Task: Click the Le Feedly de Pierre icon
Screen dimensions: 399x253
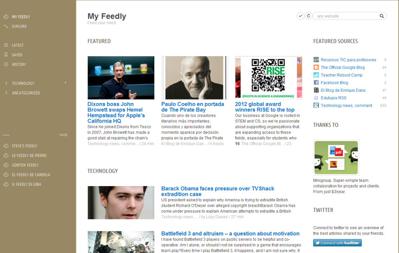Action: [x=6, y=155]
